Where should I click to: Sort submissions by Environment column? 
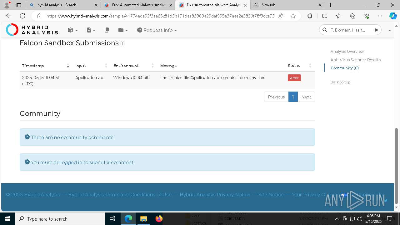tap(134, 66)
